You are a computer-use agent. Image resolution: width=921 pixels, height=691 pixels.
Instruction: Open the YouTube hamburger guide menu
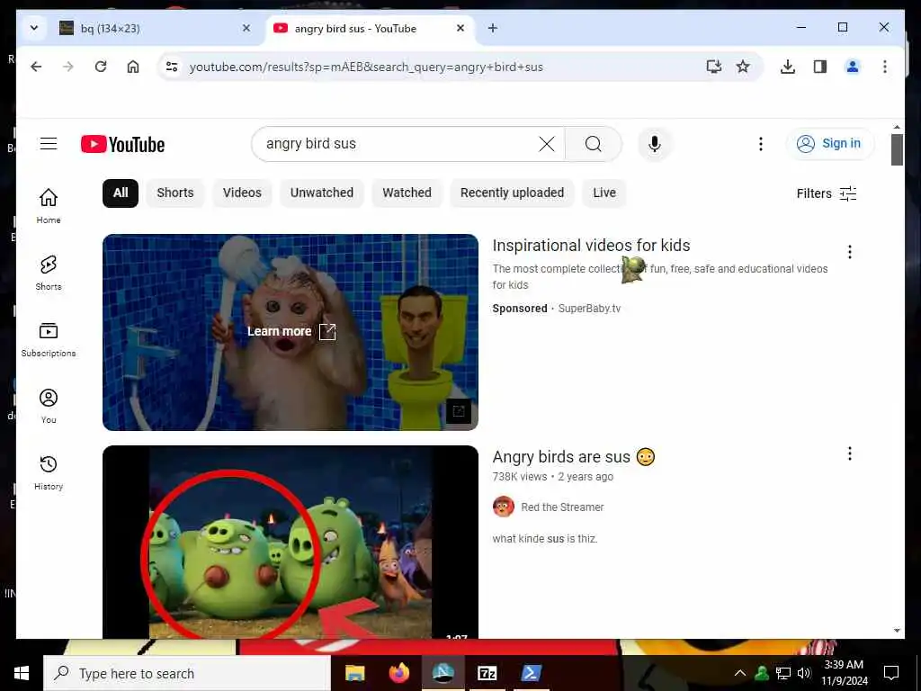[x=49, y=144]
